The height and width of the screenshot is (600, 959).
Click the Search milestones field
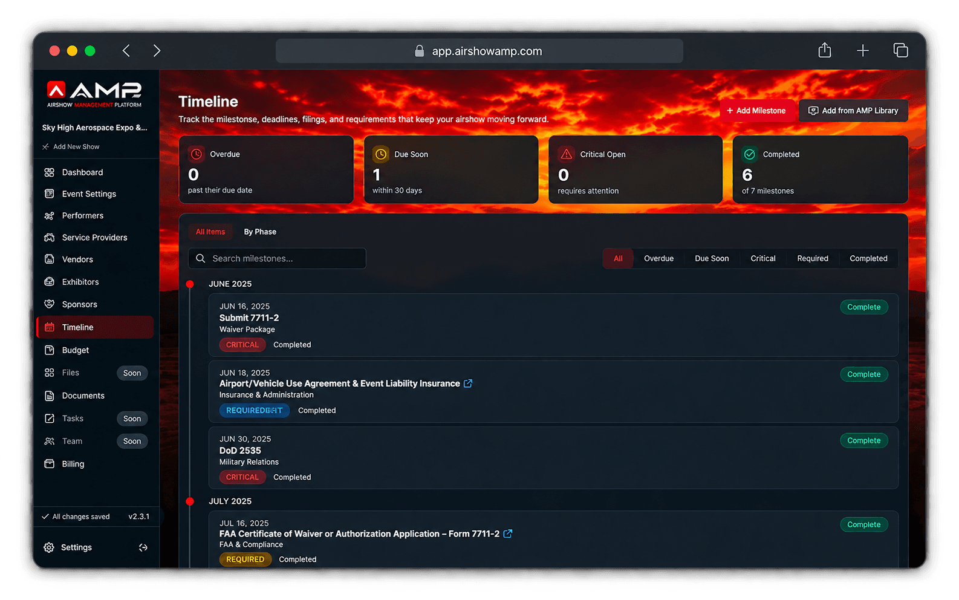pos(277,258)
